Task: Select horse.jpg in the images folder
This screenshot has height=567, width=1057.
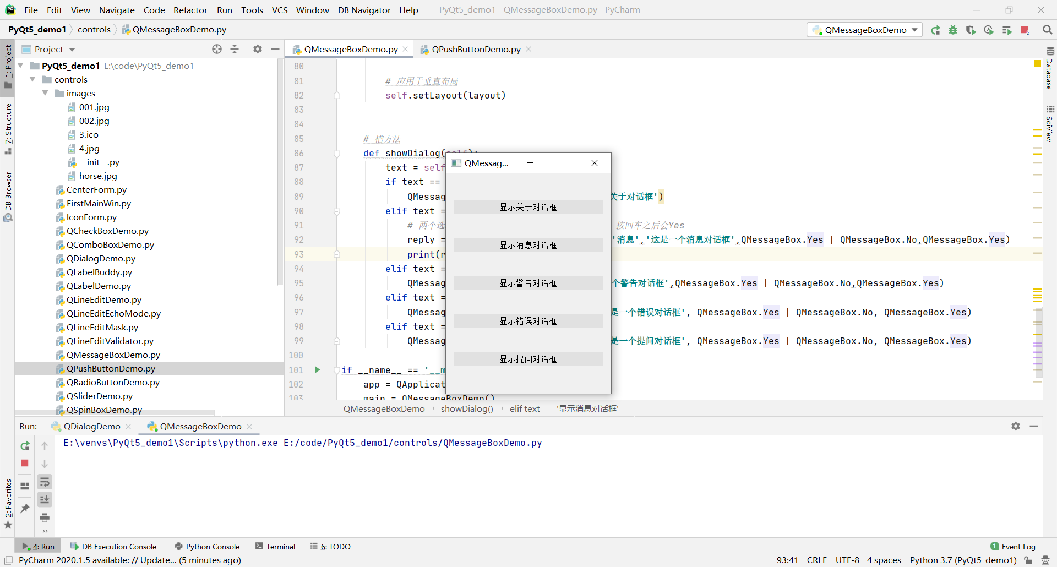Action: 98,176
